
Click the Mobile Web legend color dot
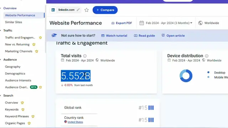point(208,77)
